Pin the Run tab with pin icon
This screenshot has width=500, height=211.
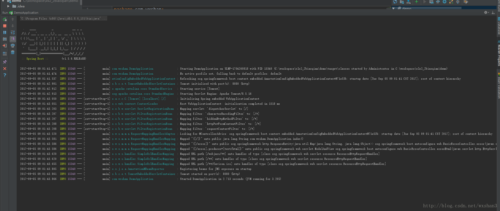tap(5, 62)
